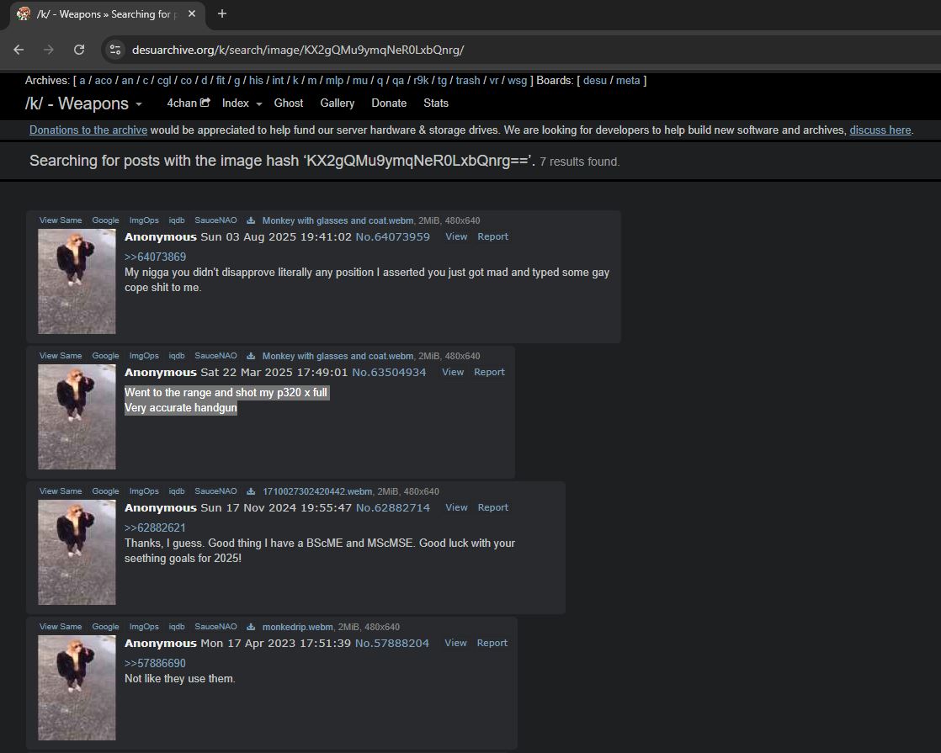Open thumbnail of post No.64073959

[77, 281]
